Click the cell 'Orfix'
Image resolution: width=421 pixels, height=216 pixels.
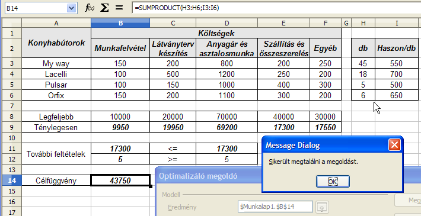(x=56, y=95)
